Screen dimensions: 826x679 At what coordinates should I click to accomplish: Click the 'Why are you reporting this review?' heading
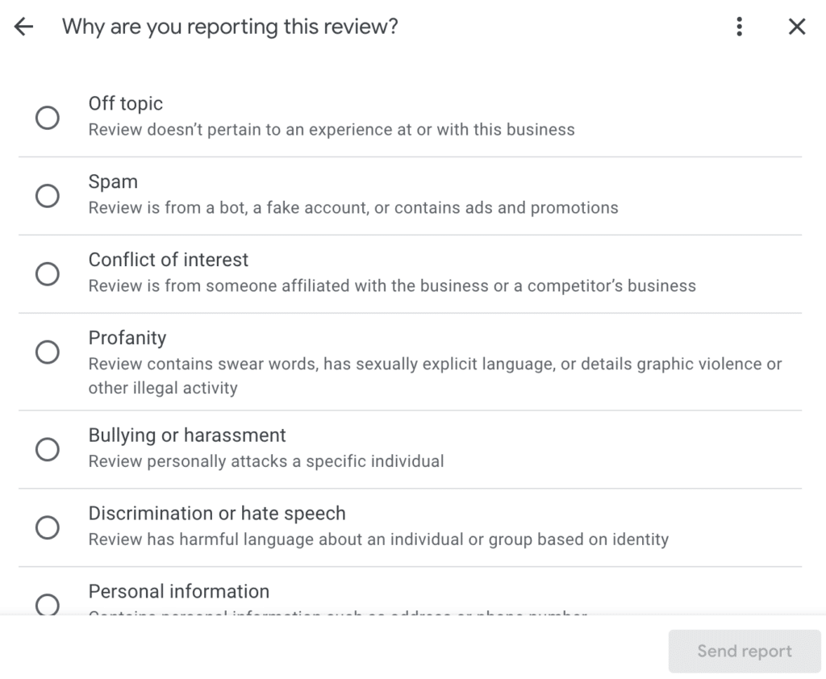230,27
